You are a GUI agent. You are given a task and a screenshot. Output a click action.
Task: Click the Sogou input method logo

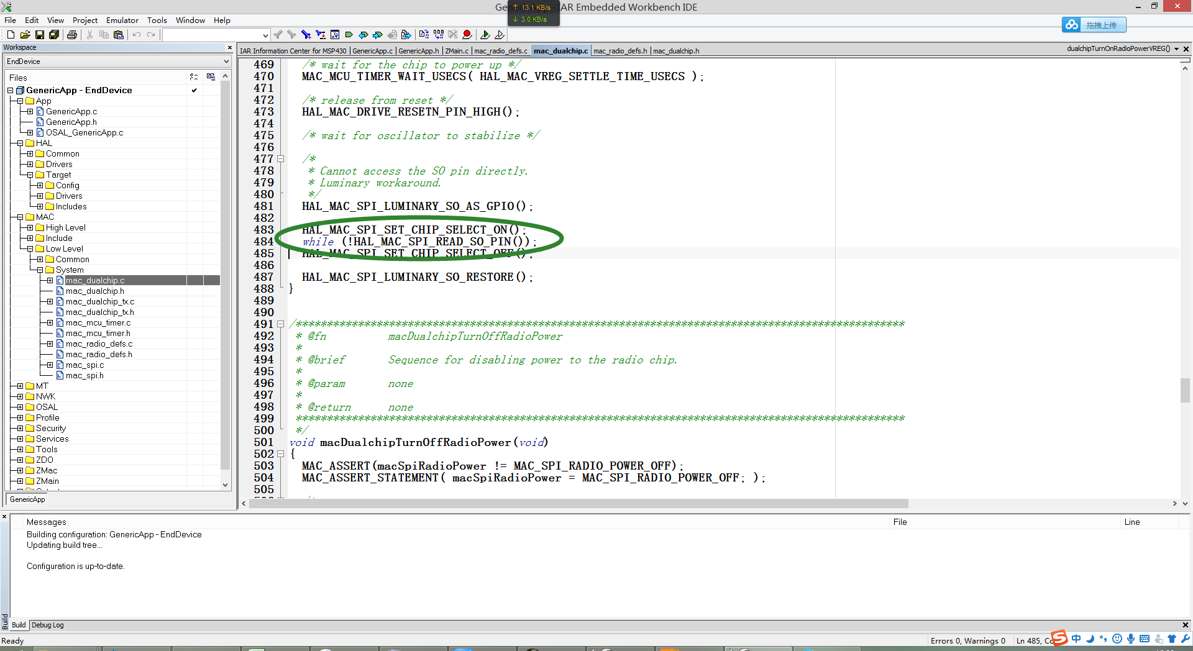pyautogui.click(x=1059, y=638)
